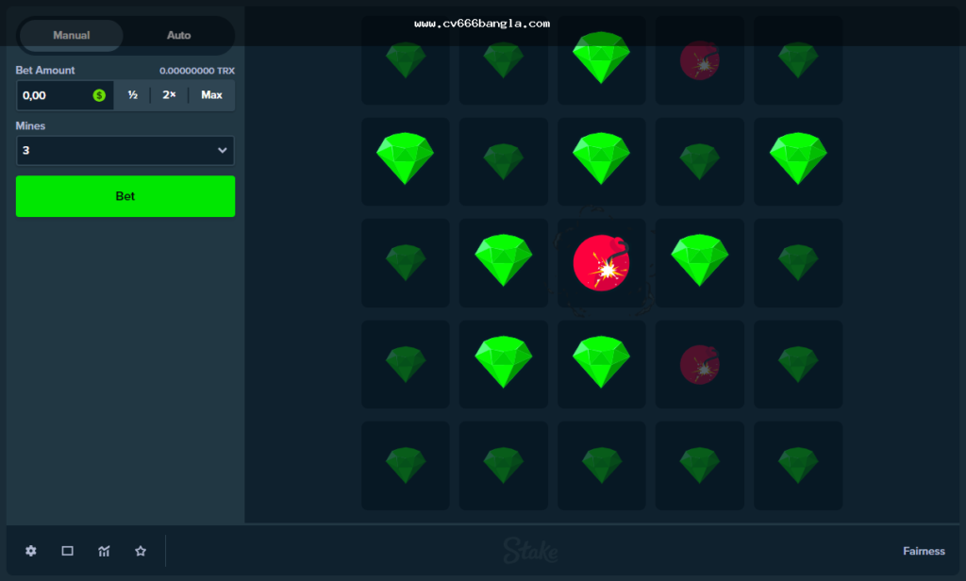Click dim gem in bottom row, fifth column
The image size is (966, 581).
click(x=798, y=465)
